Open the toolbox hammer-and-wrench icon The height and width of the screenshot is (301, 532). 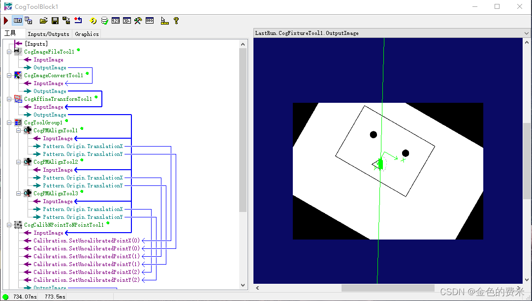(x=138, y=21)
